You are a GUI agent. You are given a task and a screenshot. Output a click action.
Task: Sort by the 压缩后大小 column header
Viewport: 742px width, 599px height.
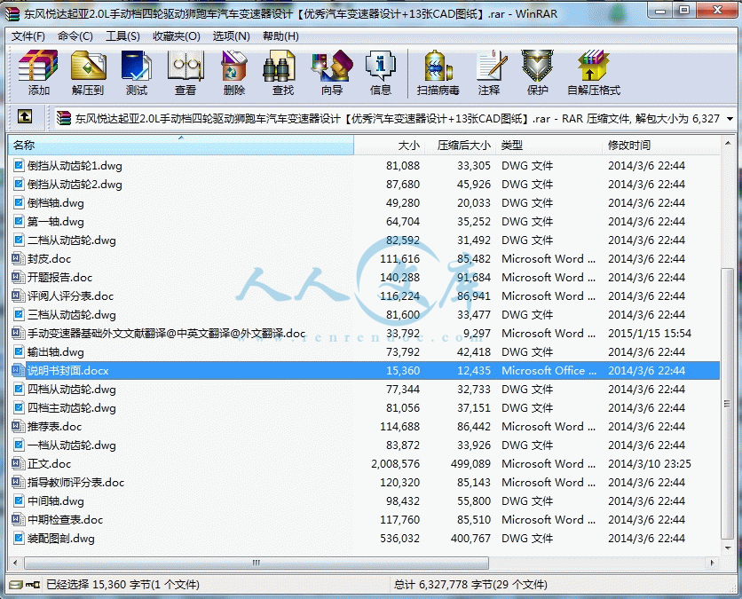[x=460, y=146]
